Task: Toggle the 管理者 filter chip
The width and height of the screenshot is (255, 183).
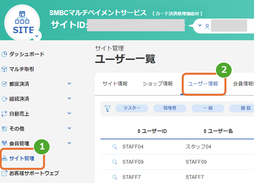Action: [170, 108]
